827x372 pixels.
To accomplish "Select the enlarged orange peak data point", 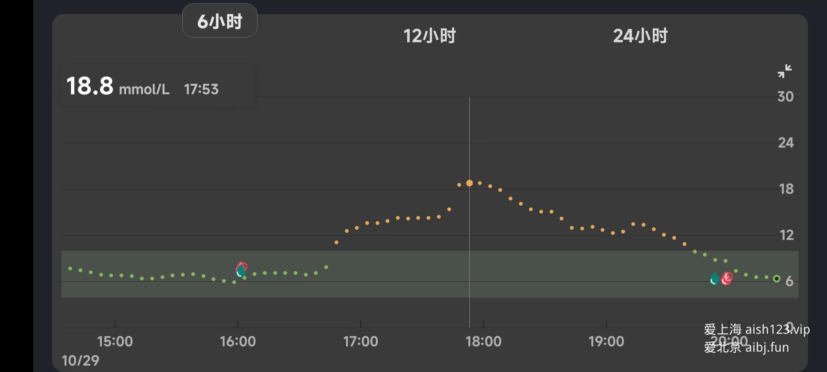I will [x=469, y=183].
